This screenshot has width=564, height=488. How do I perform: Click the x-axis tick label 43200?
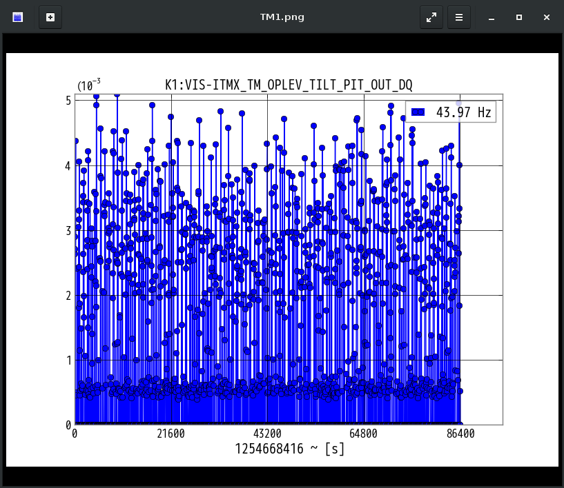pyautogui.click(x=267, y=434)
